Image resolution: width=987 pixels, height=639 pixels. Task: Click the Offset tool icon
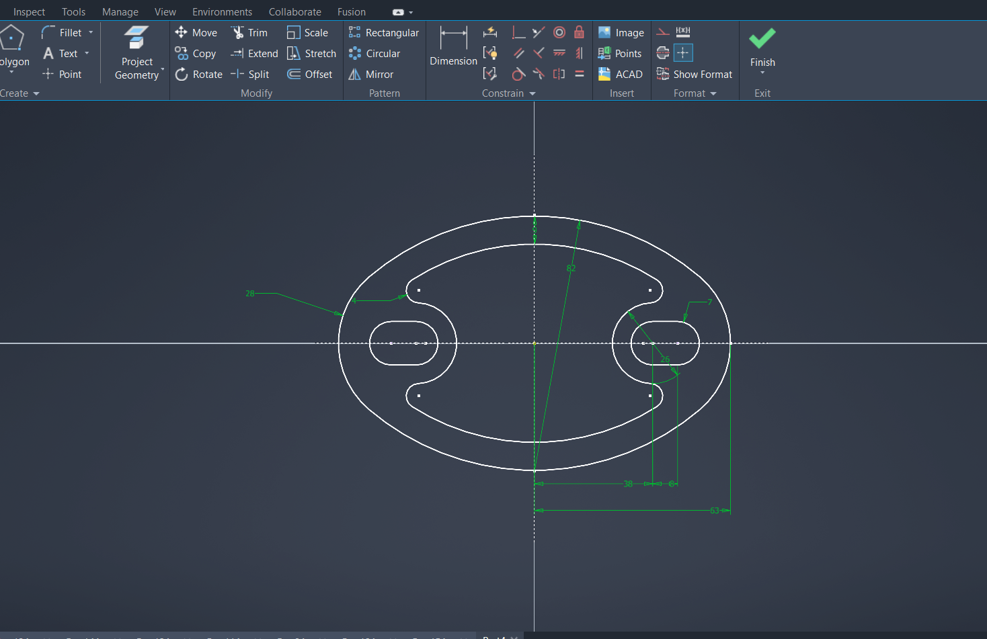294,75
